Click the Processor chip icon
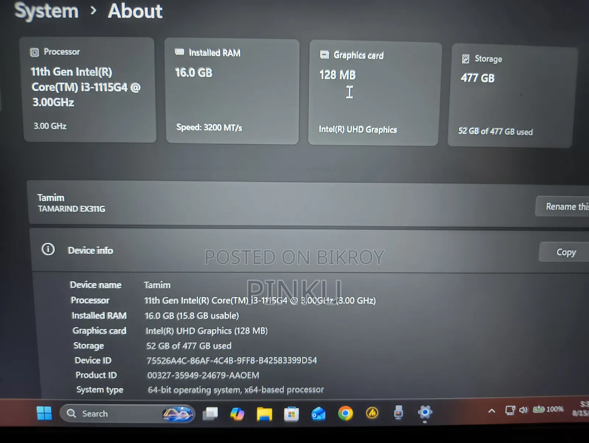The width and height of the screenshot is (589, 443). [x=34, y=53]
